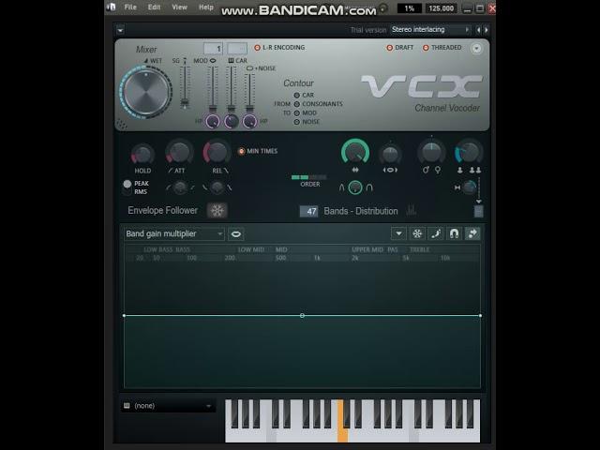Go to next preset arrow
The width and height of the screenshot is (600, 450).
(x=486, y=30)
